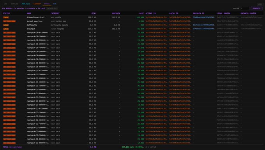Click status badge of BitmapSunset.html row

(6, 18)
